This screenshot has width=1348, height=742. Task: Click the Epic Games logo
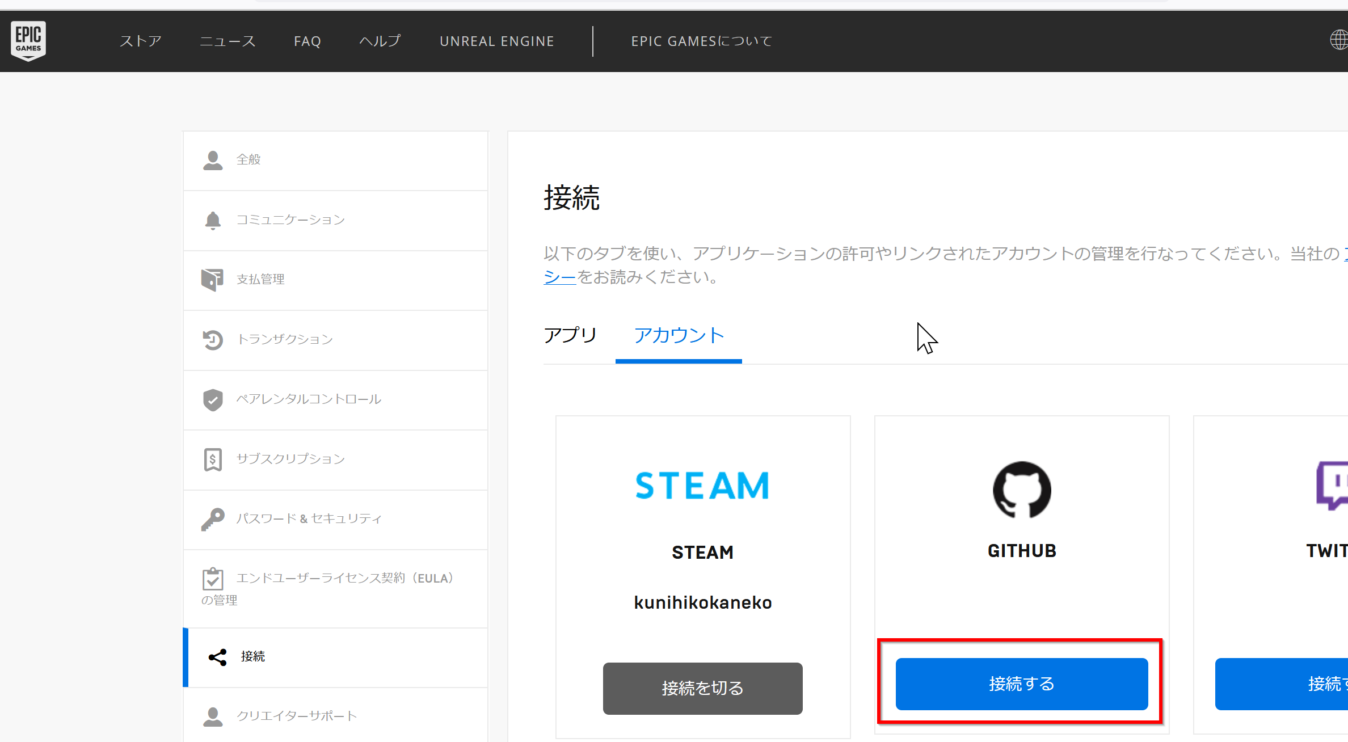(x=28, y=41)
